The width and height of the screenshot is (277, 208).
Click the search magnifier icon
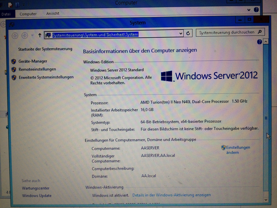[260, 32]
